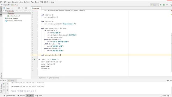This screenshot has height=97, width=172.
Task: Select main.py in the project tree
Action: pos(12,13)
